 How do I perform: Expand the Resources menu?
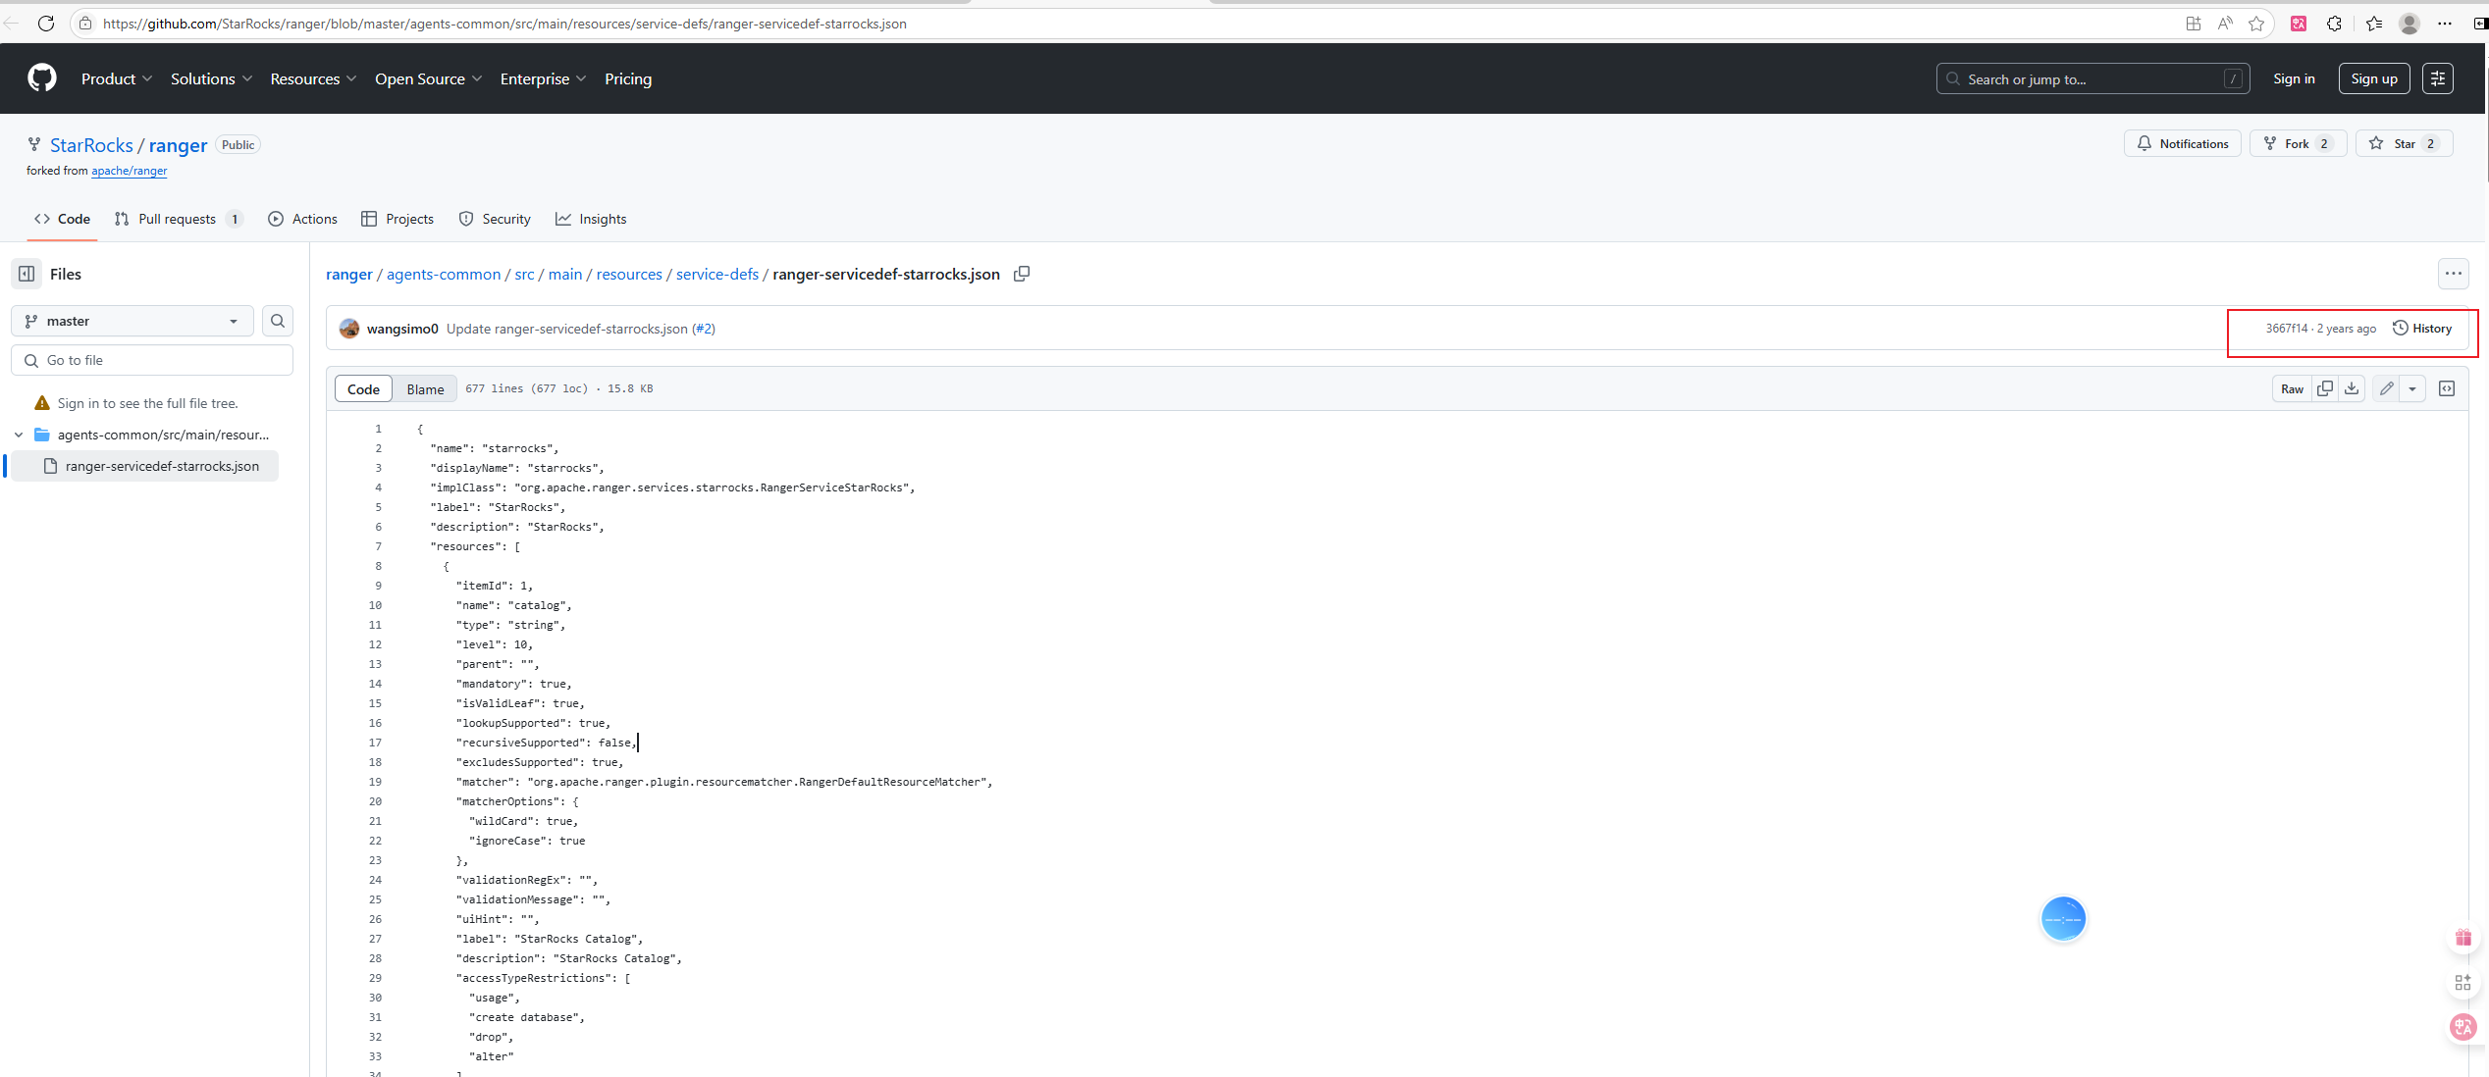click(313, 78)
